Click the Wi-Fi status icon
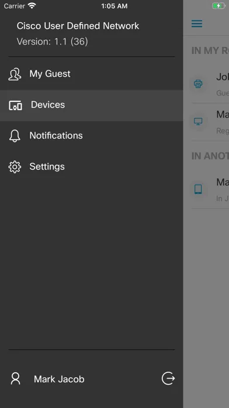 32,6
